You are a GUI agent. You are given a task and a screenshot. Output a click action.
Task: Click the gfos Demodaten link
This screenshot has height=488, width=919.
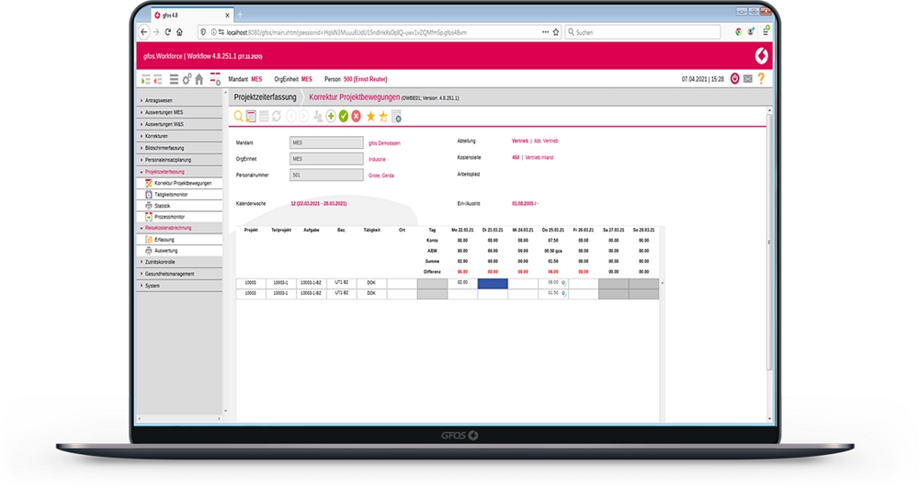384,143
